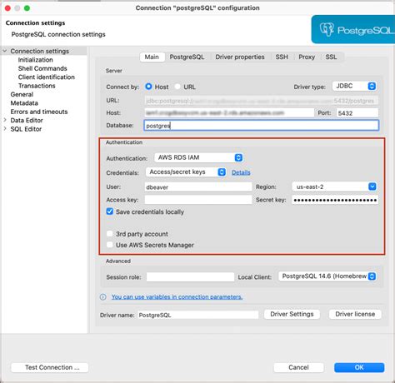The height and width of the screenshot is (383, 395).
Task: Click the info icon beside variables link
Action: (102, 297)
